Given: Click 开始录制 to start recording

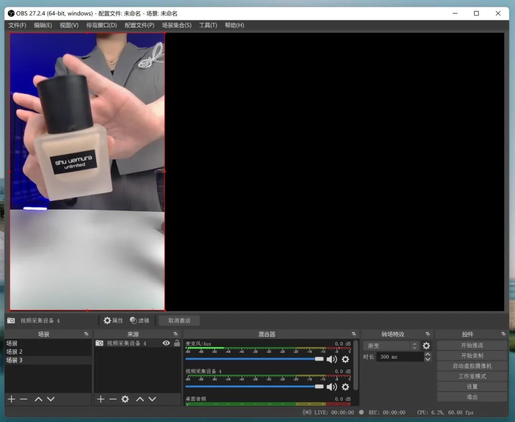Looking at the screenshot, I should point(472,356).
